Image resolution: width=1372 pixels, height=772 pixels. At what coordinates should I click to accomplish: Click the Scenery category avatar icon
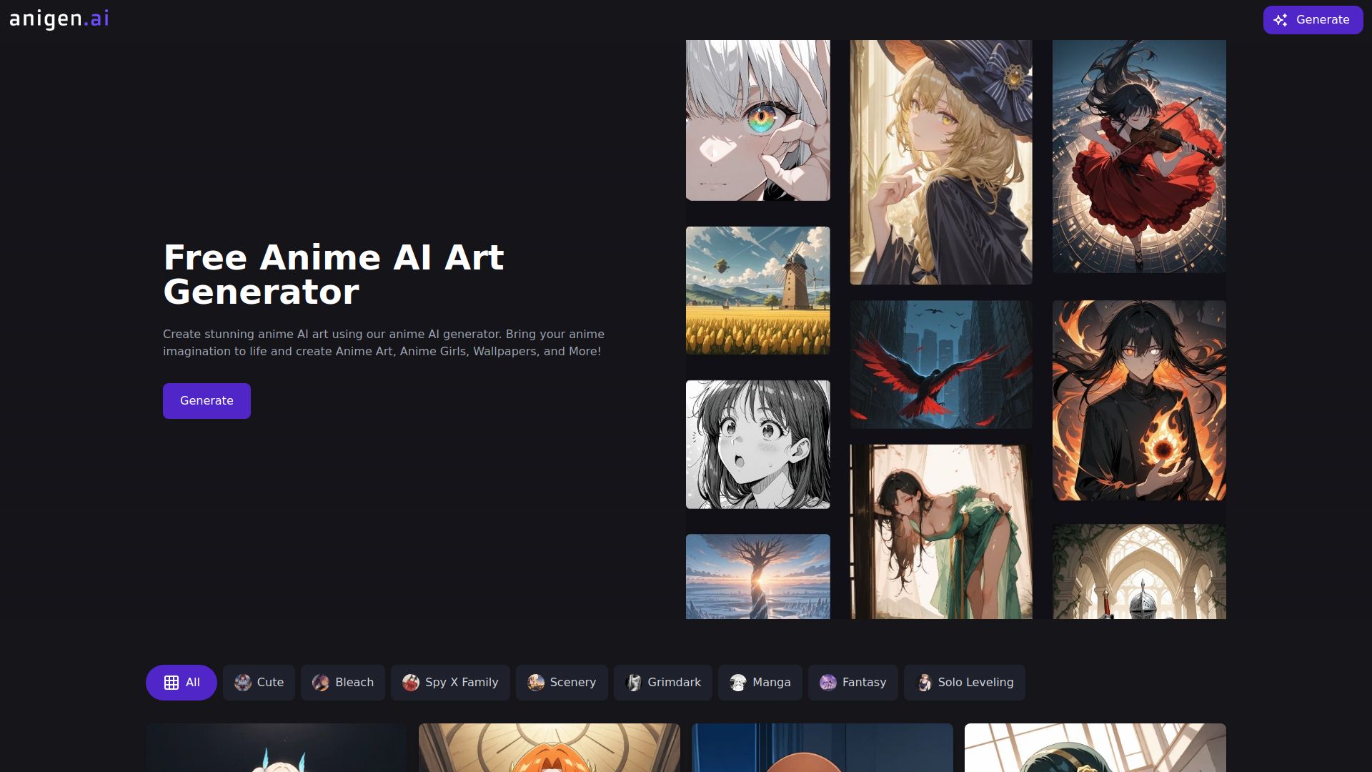click(x=536, y=683)
